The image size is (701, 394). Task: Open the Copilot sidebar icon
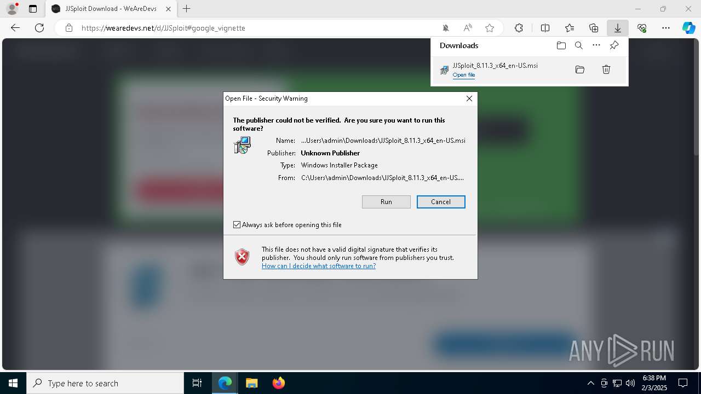(x=689, y=28)
